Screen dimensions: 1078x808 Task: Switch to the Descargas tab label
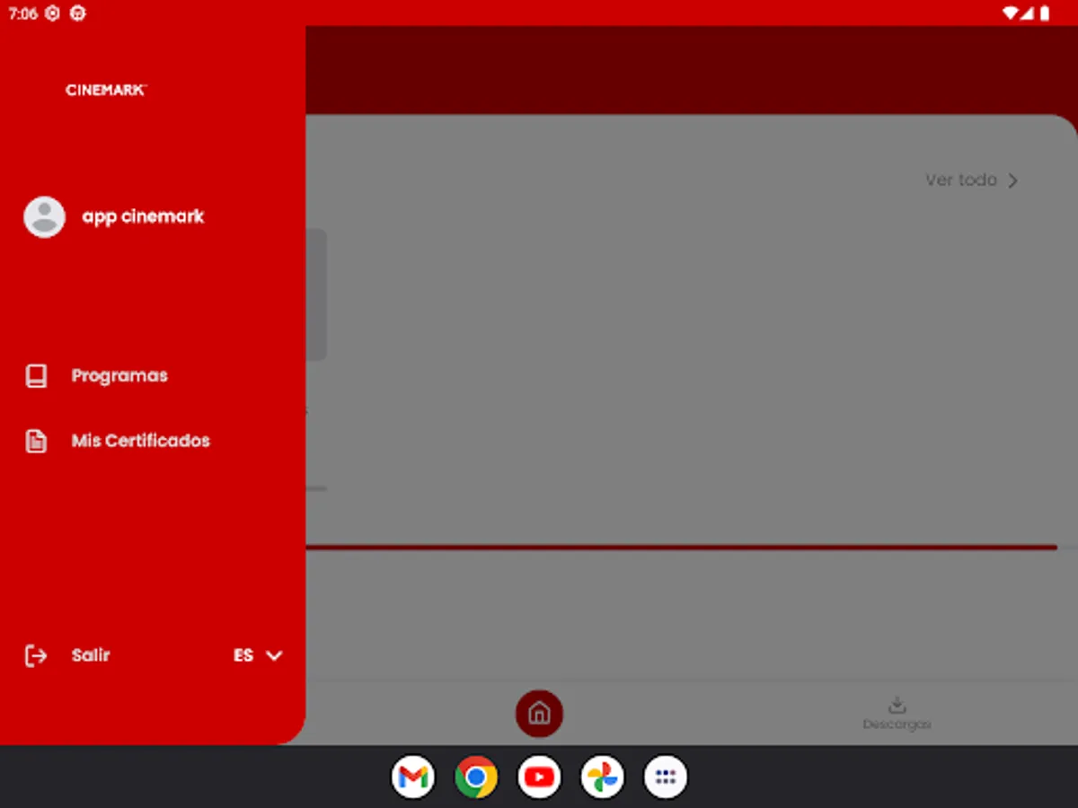[x=897, y=725]
